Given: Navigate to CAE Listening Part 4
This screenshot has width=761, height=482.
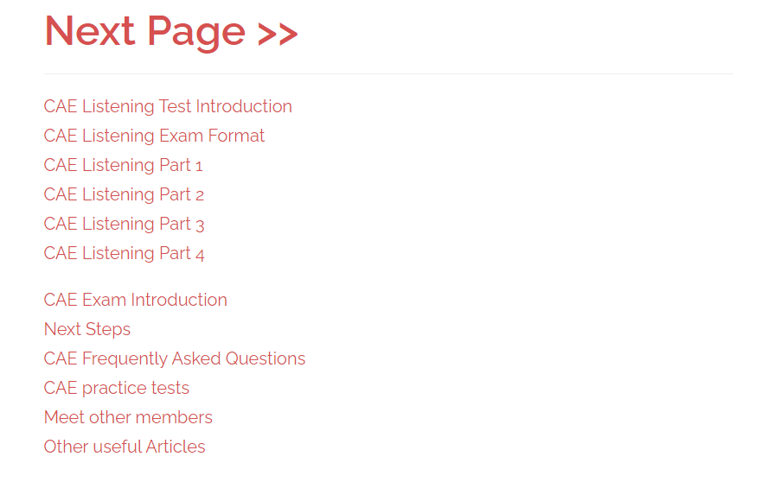Looking at the screenshot, I should point(124,254).
